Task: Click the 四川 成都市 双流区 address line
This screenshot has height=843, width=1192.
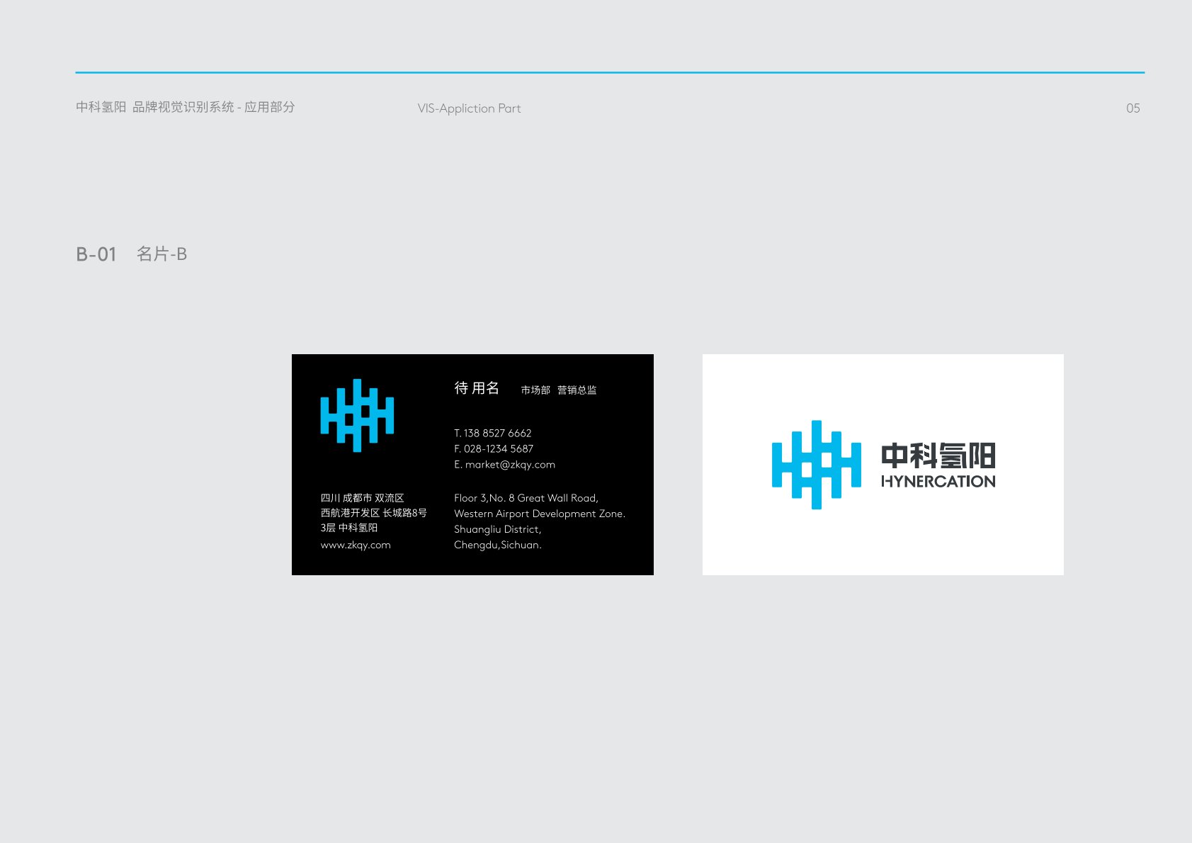Action: pos(362,499)
